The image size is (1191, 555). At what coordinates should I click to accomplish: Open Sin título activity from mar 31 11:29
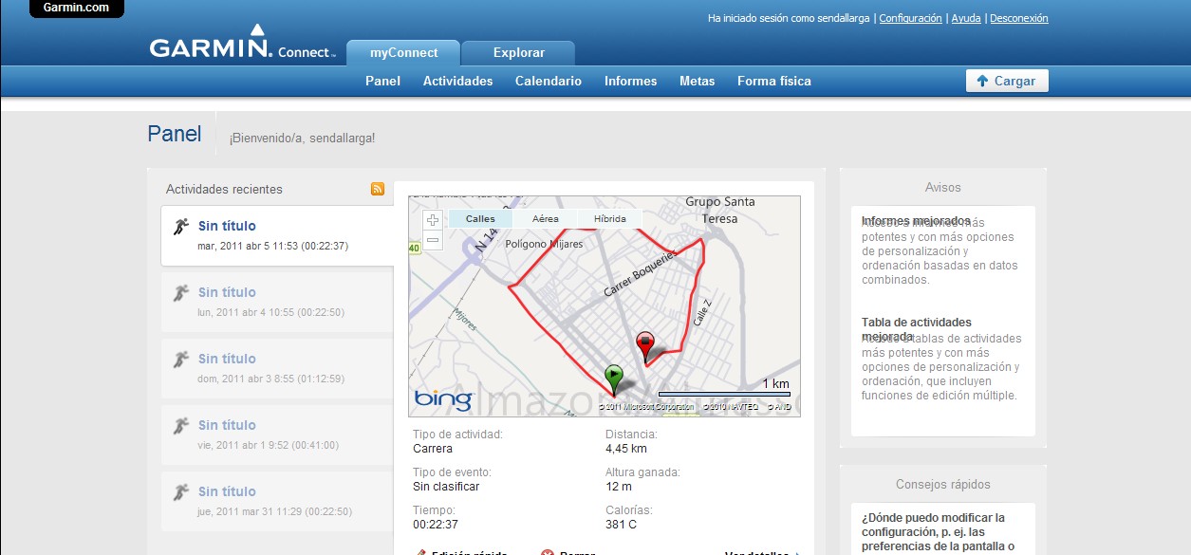pyautogui.click(x=227, y=491)
